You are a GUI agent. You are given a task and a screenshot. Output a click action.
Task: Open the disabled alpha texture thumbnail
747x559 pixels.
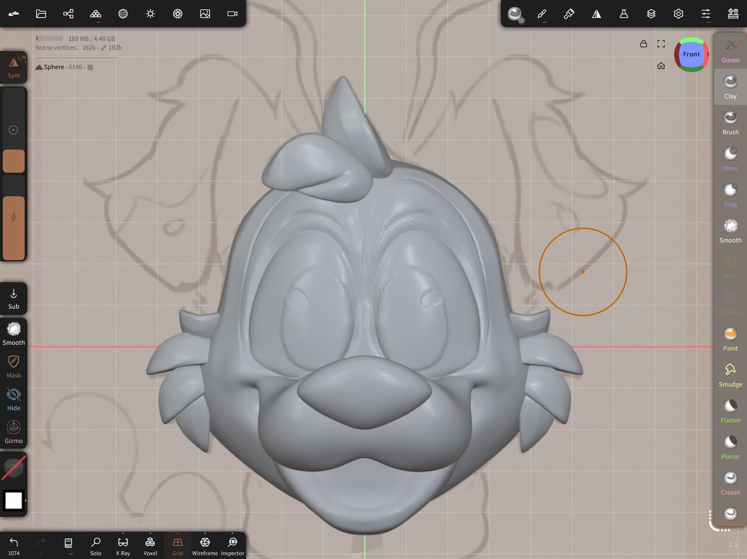pos(14,469)
